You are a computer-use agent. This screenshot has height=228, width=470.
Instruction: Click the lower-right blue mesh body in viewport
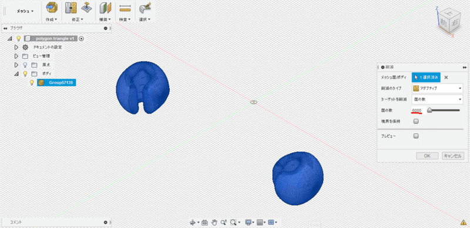pyautogui.click(x=298, y=179)
